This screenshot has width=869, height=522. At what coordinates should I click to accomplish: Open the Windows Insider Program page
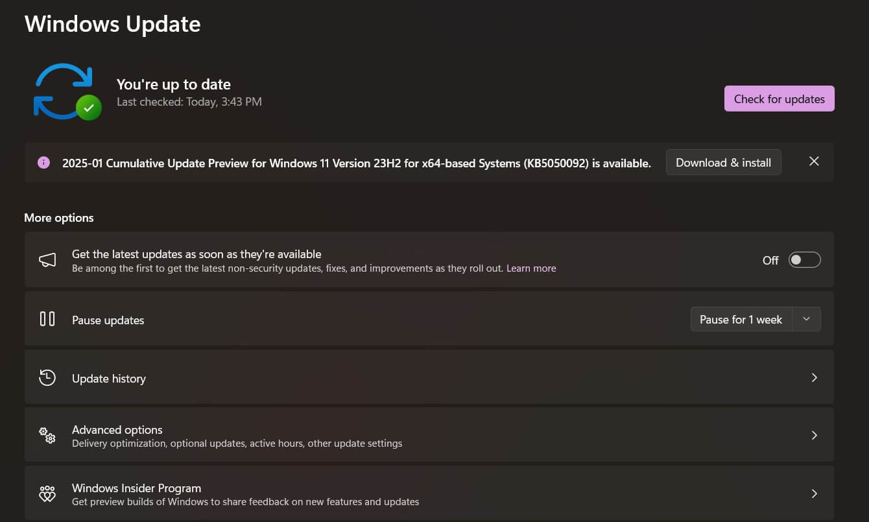click(x=815, y=493)
